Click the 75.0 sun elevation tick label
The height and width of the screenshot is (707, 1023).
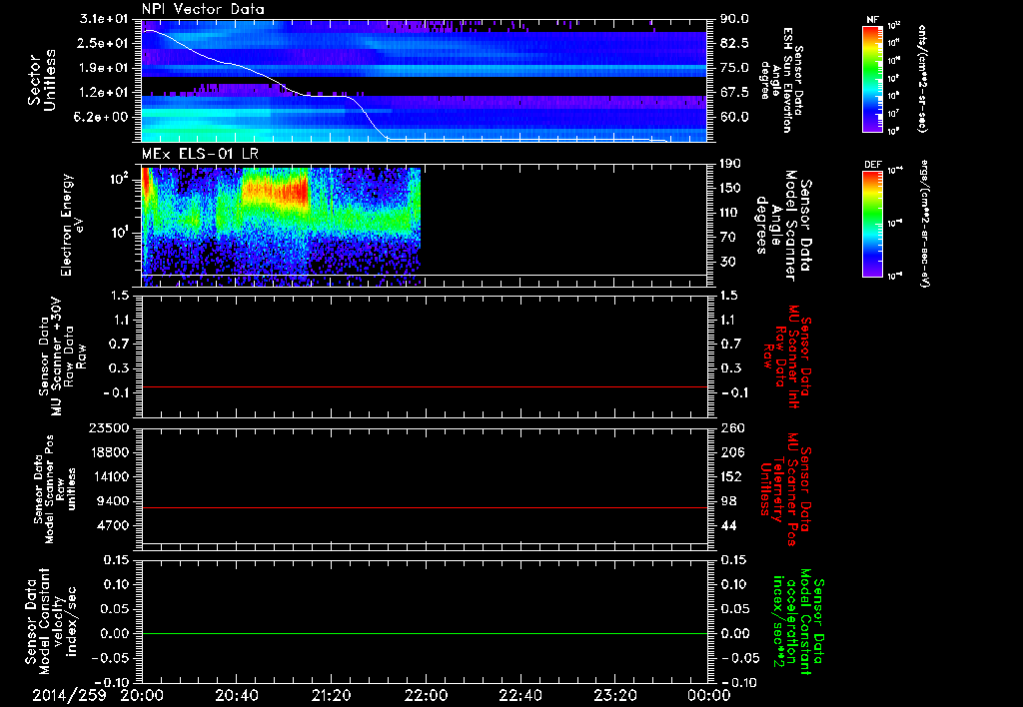734,68
